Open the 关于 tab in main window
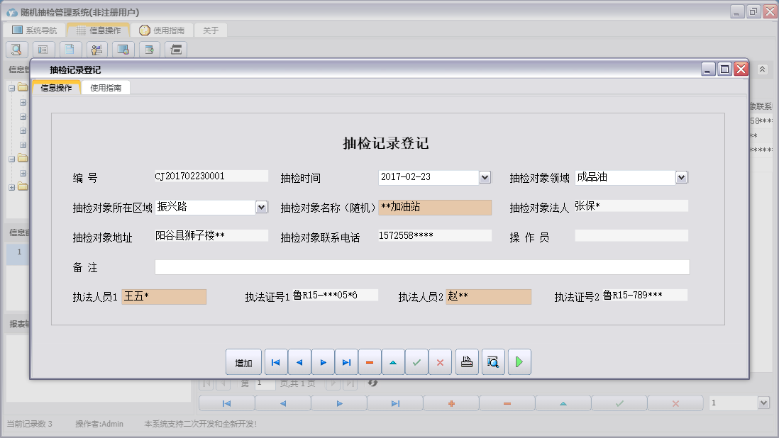 pos(211,30)
